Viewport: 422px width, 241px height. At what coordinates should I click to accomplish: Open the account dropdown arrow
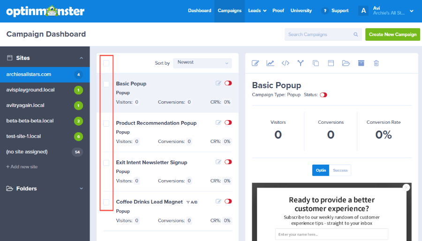pos(412,11)
